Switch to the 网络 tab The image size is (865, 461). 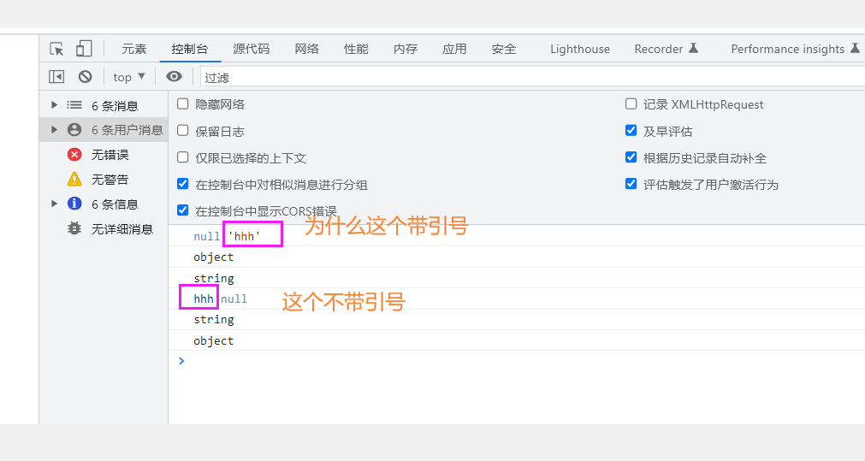point(306,49)
